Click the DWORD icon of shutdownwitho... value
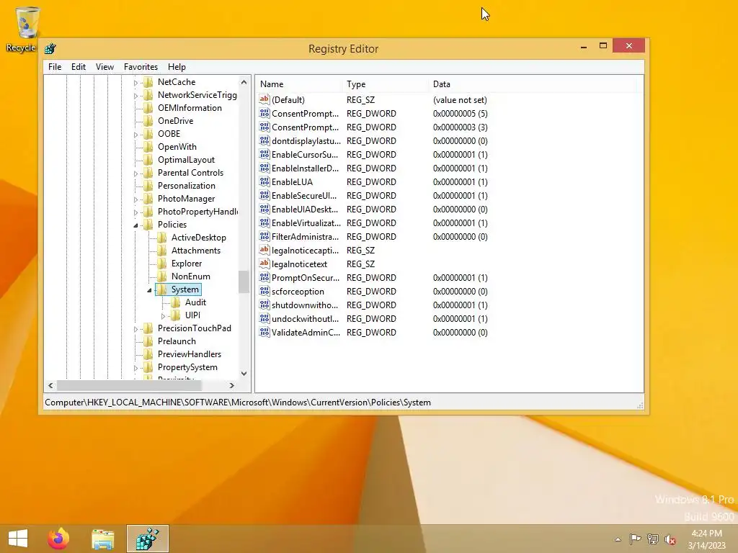The image size is (738, 553). pos(264,305)
